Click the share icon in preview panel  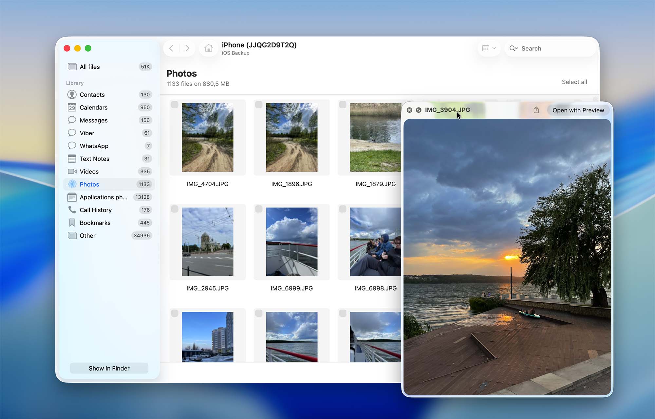536,110
